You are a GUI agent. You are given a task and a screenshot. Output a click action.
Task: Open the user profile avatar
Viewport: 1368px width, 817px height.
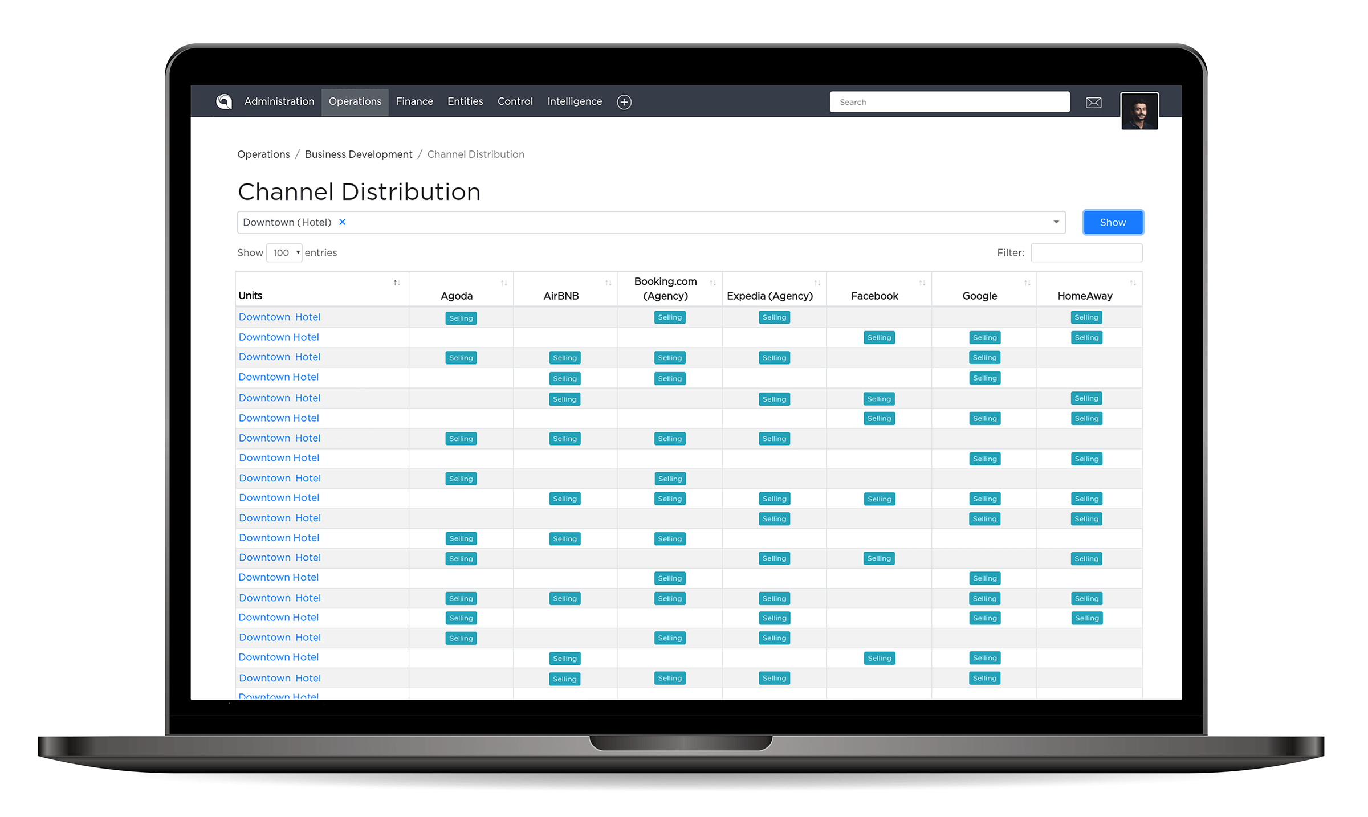(1139, 111)
